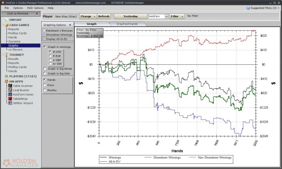Click the No Filter status text
The image size is (282, 169).
[193, 16]
